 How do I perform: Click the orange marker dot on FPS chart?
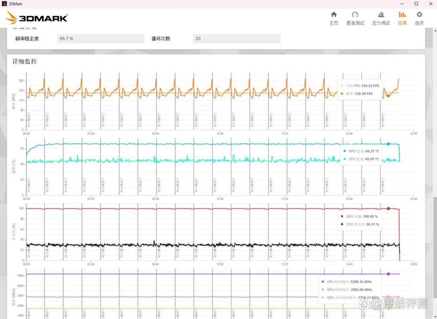(x=388, y=95)
